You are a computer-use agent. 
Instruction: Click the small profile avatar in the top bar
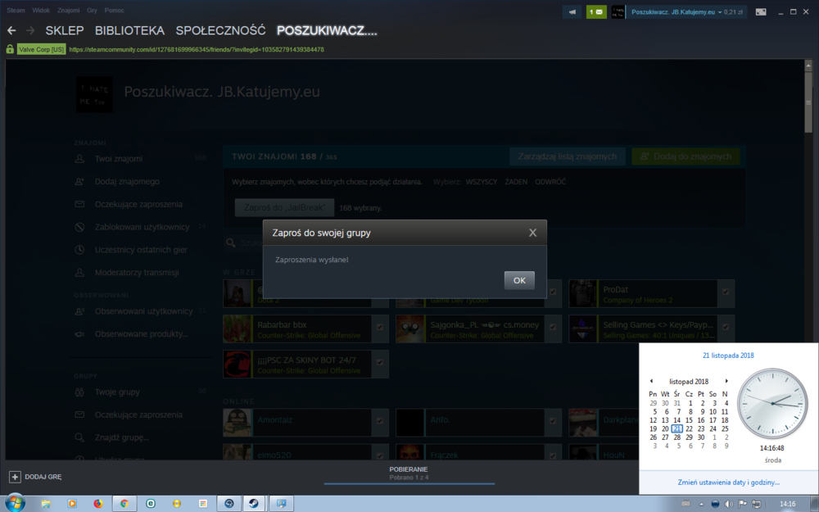coord(618,12)
